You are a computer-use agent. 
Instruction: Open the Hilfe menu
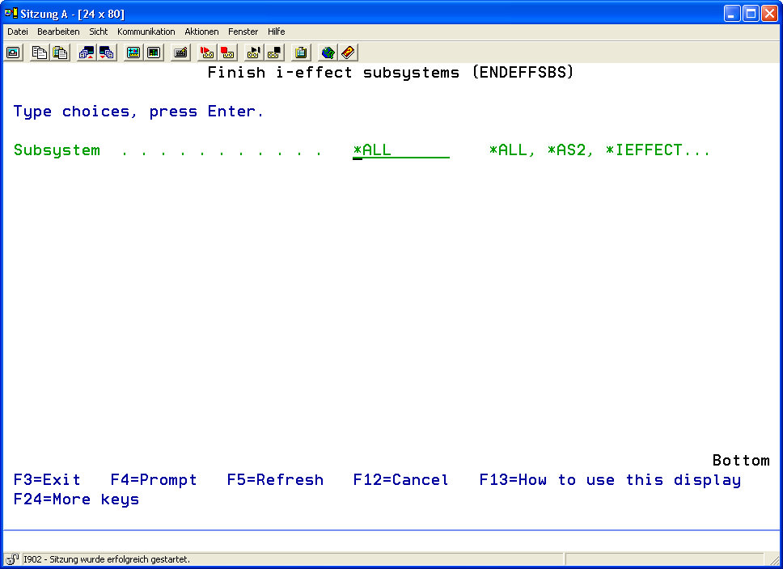point(276,32)
